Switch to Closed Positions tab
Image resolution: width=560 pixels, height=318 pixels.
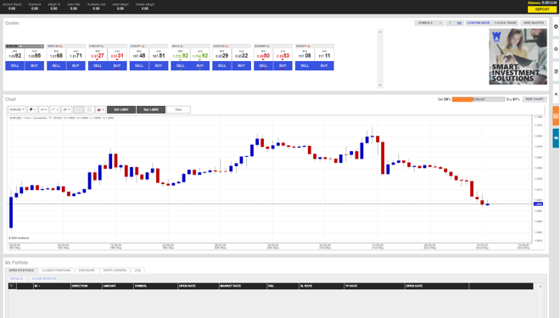pyautogui.click(x=56, y=271)
